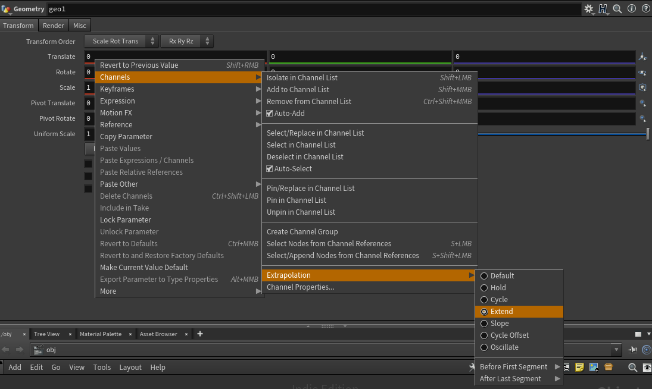Choose Isolate in Channel List

tap(369, 78)
